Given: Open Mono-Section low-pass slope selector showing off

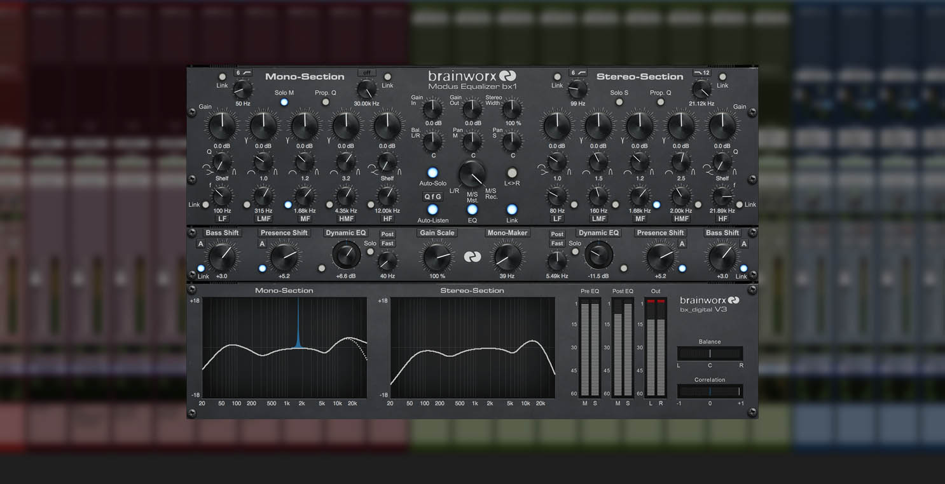Looking at the screenshot, I should (367, 72).
